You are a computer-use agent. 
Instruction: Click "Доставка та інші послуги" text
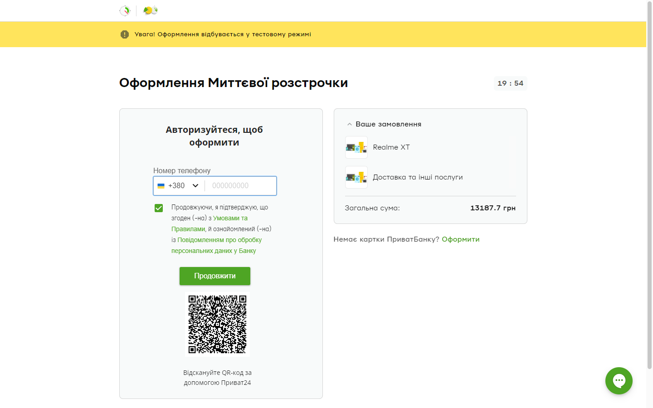coord(418,177)
